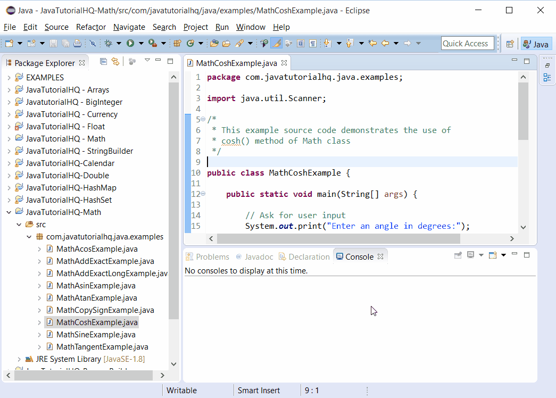Switch to the Declaration tab
Viewport: 556px width, 398px height.
(304, 257)
